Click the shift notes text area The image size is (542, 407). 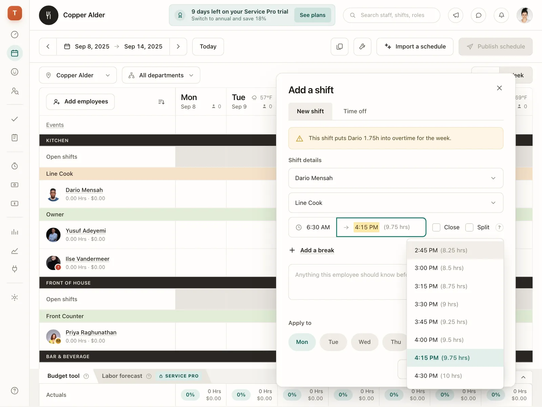(x=348, y=282)
